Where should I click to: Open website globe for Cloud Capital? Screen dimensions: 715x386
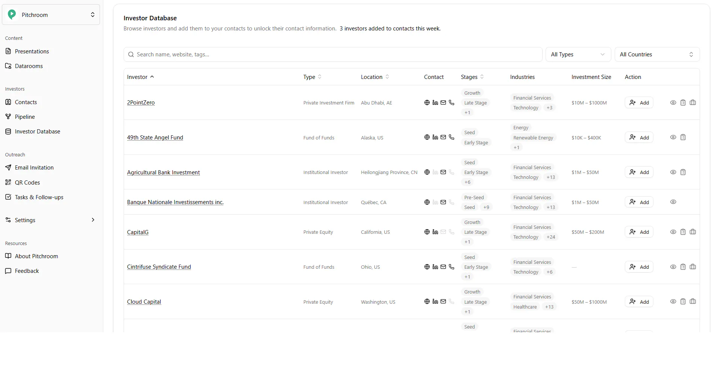point(427,301)
